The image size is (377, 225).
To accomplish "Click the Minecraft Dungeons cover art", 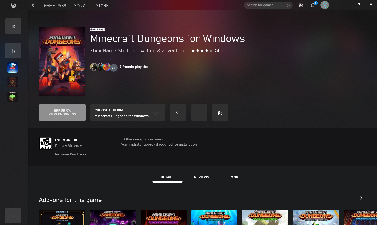I will point(62,61).
